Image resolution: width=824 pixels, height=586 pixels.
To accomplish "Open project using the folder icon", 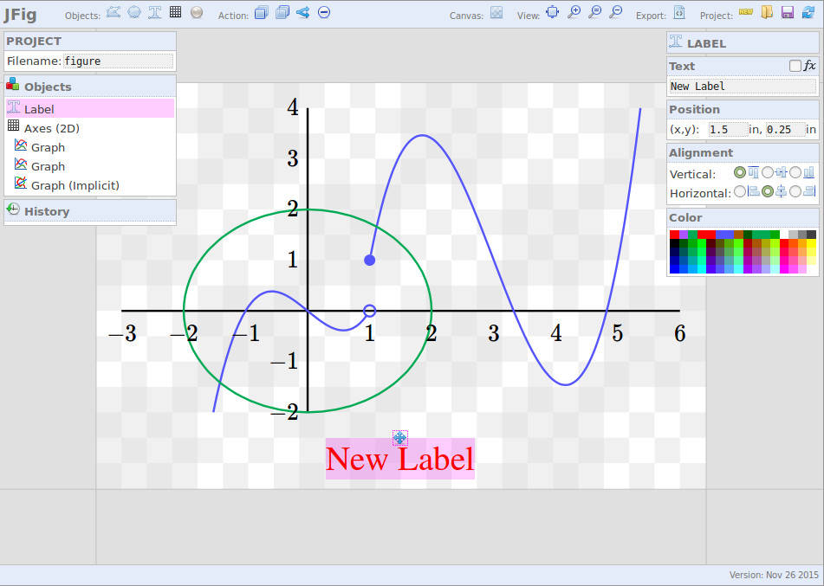I will click(767, 12).
